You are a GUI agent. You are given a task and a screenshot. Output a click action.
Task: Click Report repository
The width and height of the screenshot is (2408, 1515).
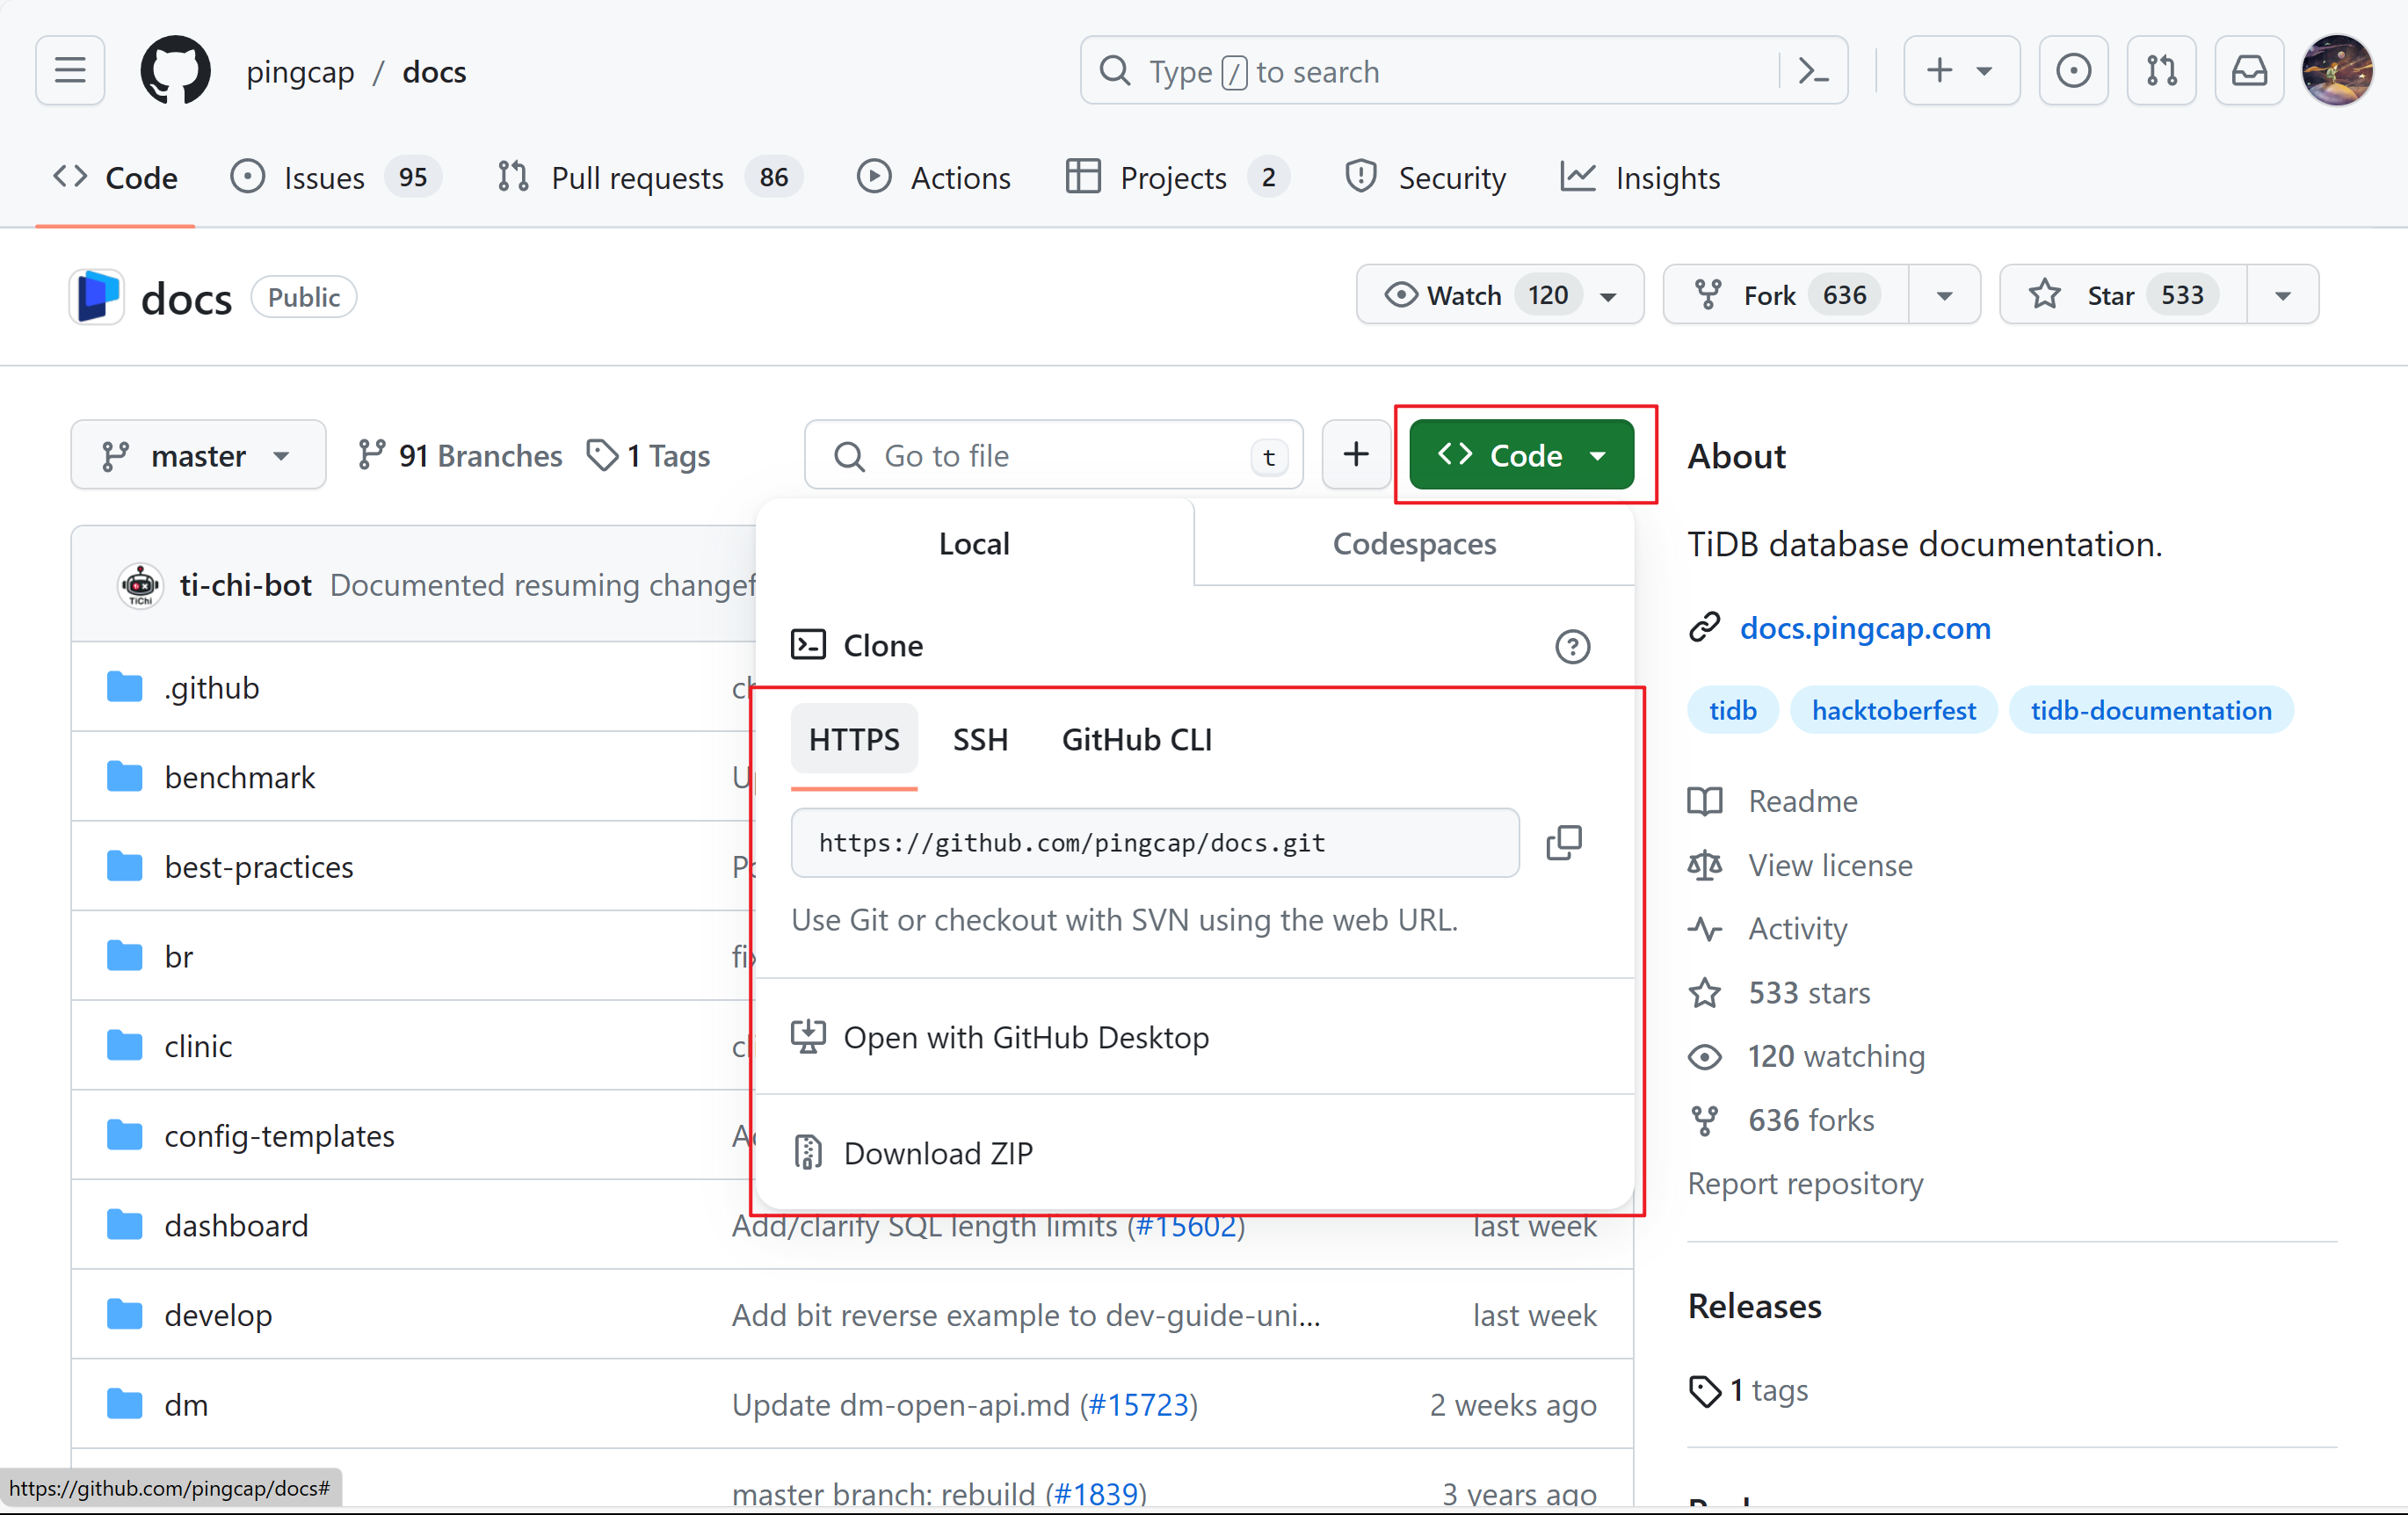click(1805, 1183)
